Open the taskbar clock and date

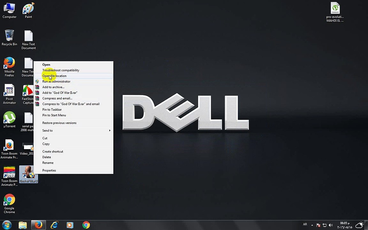pos(345,225)
